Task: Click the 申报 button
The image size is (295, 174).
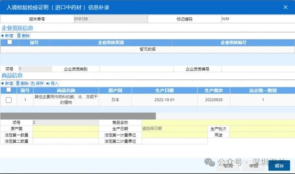Action: [x=253, y=166]
